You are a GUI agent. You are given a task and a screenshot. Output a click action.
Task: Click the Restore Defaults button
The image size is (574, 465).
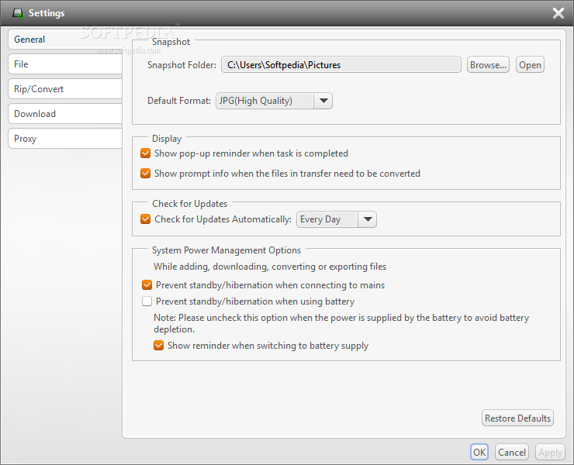point(517,418)
